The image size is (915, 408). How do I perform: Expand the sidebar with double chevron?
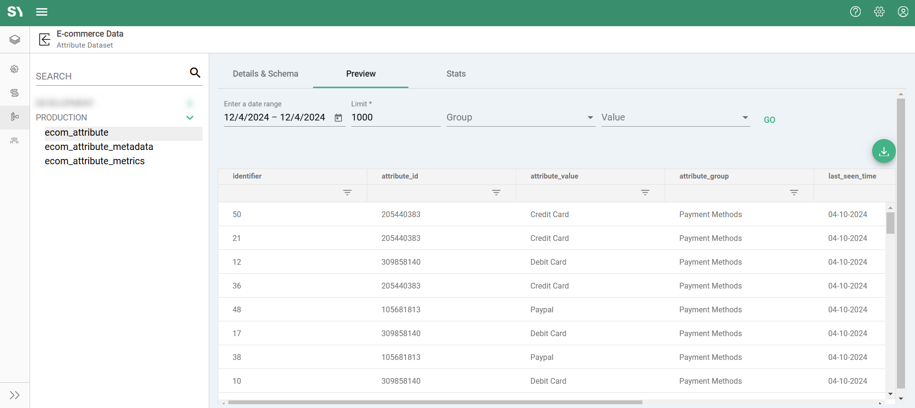pyautogui.click(x=15, y=395)
